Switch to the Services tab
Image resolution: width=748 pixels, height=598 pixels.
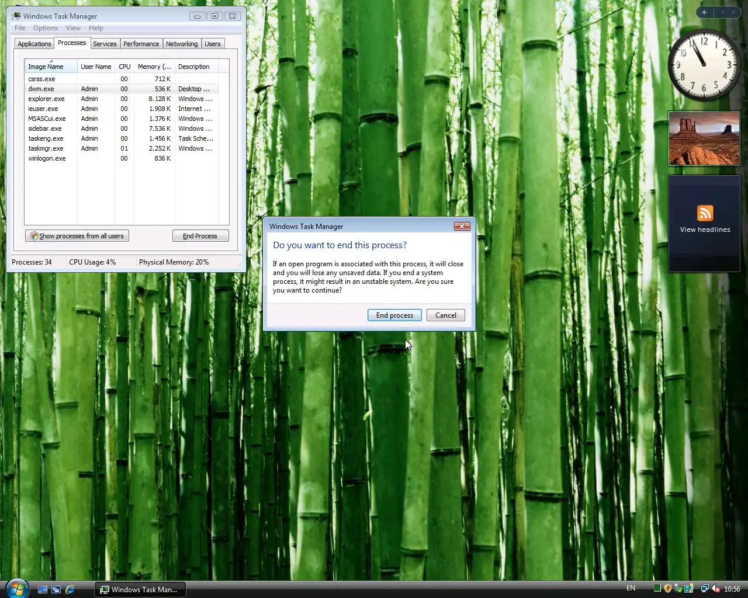tap(105, 44)
